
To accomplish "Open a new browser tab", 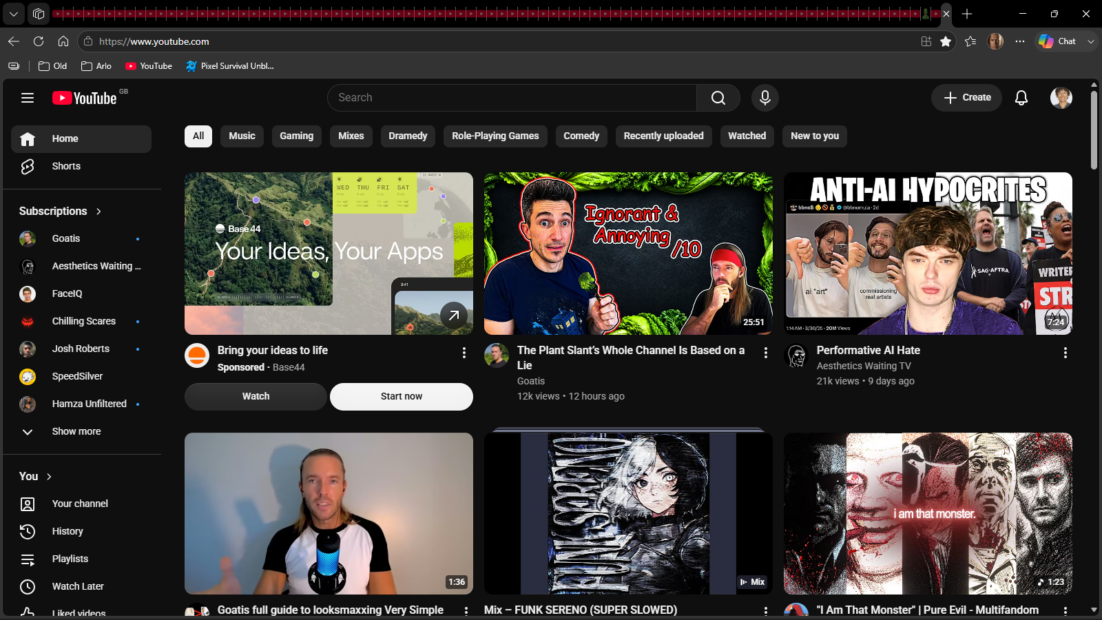I will (967, 14).
